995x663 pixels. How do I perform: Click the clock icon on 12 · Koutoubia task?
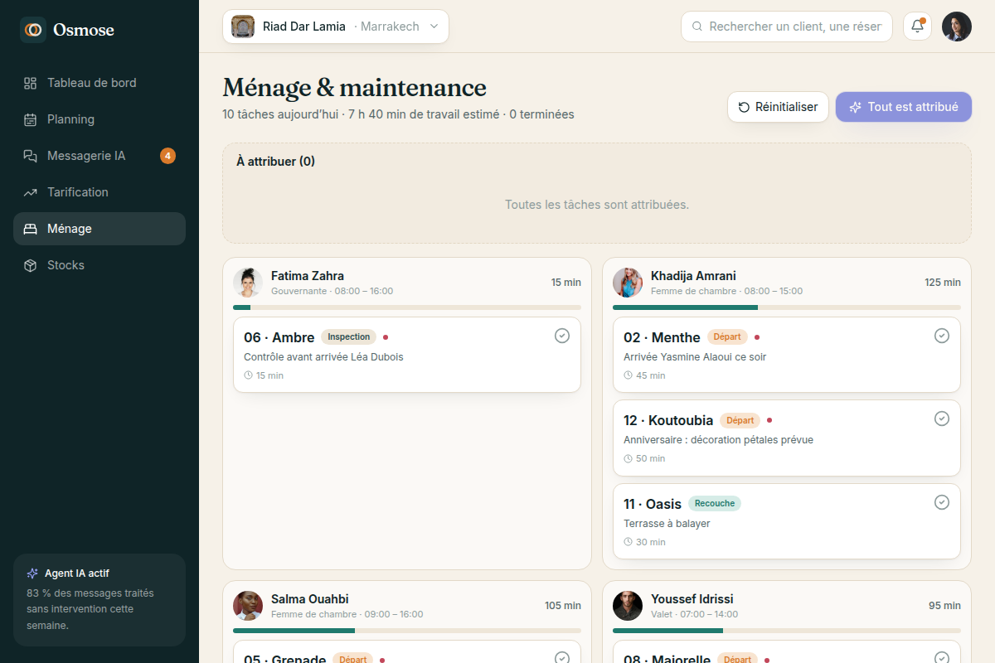click(x=628, y=458)
